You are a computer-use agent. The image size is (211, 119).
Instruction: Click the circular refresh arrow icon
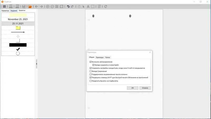(106, 6)
